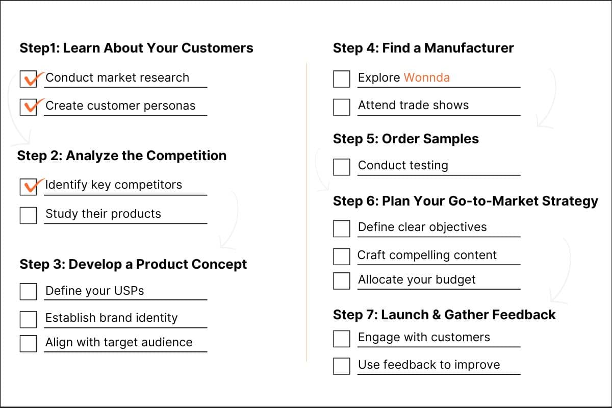The height and width of the screenshot is (408, 612).
Task: Uncheck the Create customer personas checkbox
Action: point(29,107)
